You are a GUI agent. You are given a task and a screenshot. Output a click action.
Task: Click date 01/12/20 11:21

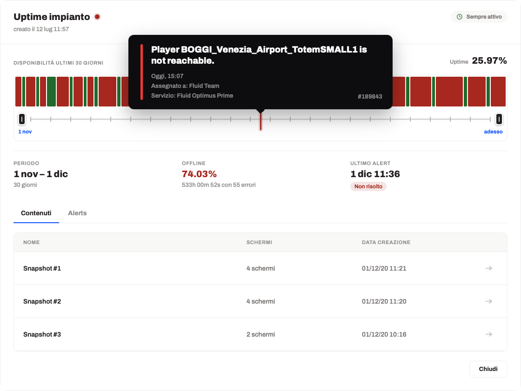384,268
